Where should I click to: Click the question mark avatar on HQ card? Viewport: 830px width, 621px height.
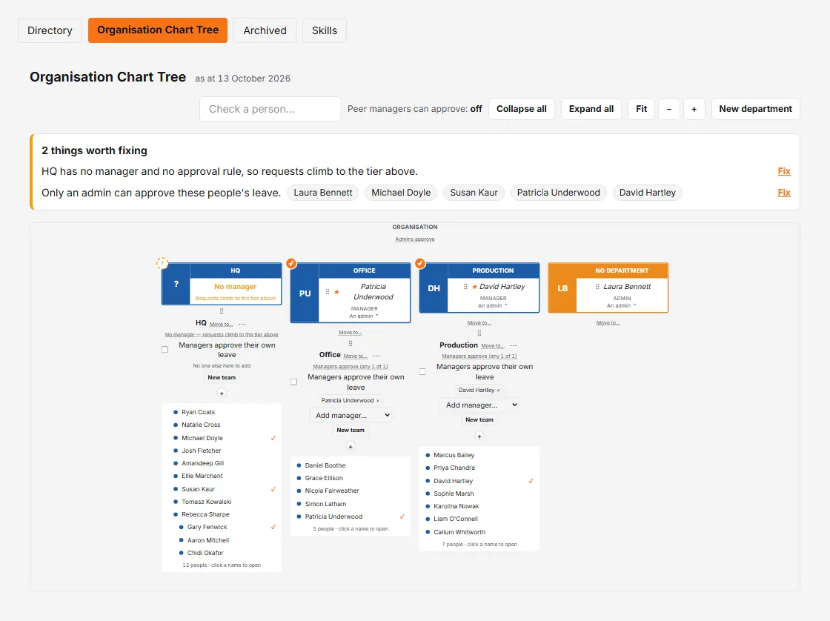click(x=176, y=285)
